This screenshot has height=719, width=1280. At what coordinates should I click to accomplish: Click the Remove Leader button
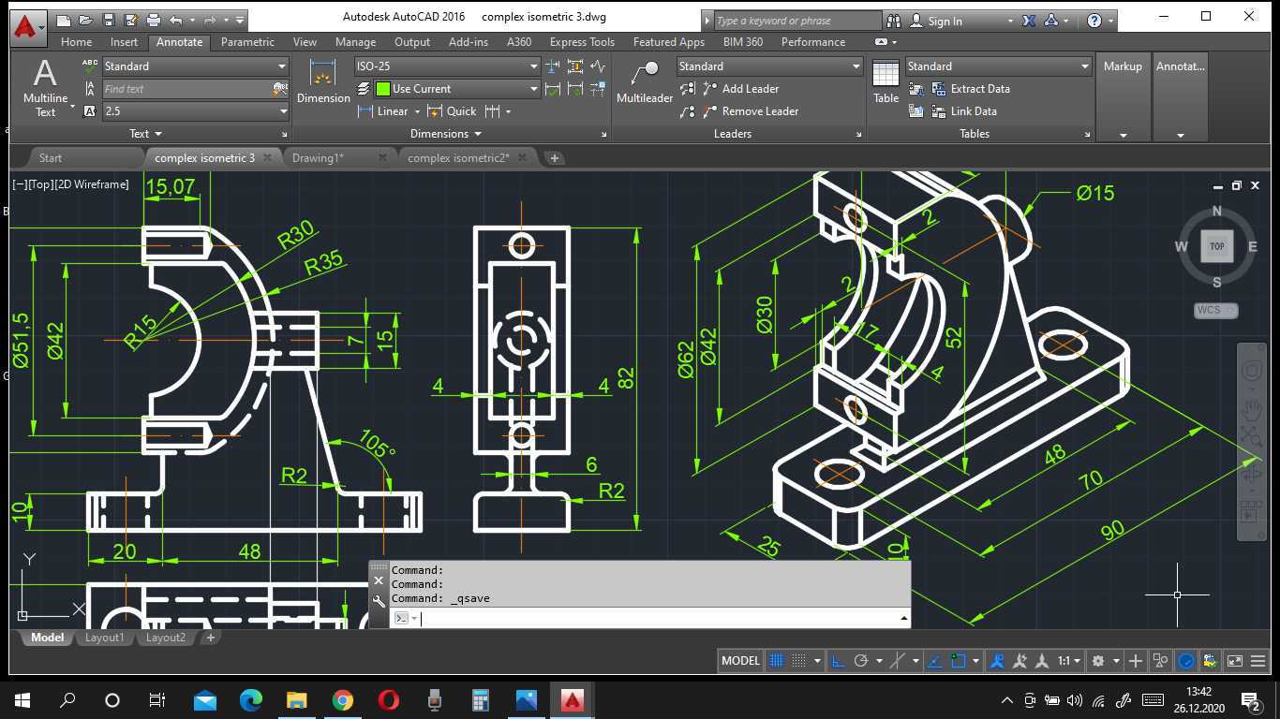coord(750,111)
